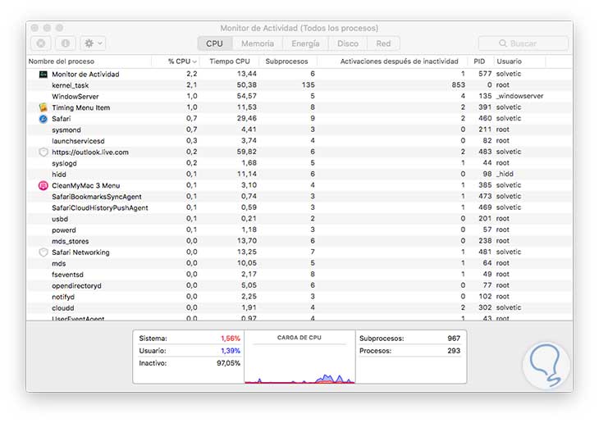Click the Safari Networking shield icon
This screenshot has width=599, height=423.
pos(43,252)
